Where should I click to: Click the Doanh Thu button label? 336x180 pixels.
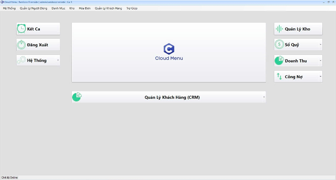(296, 61)
